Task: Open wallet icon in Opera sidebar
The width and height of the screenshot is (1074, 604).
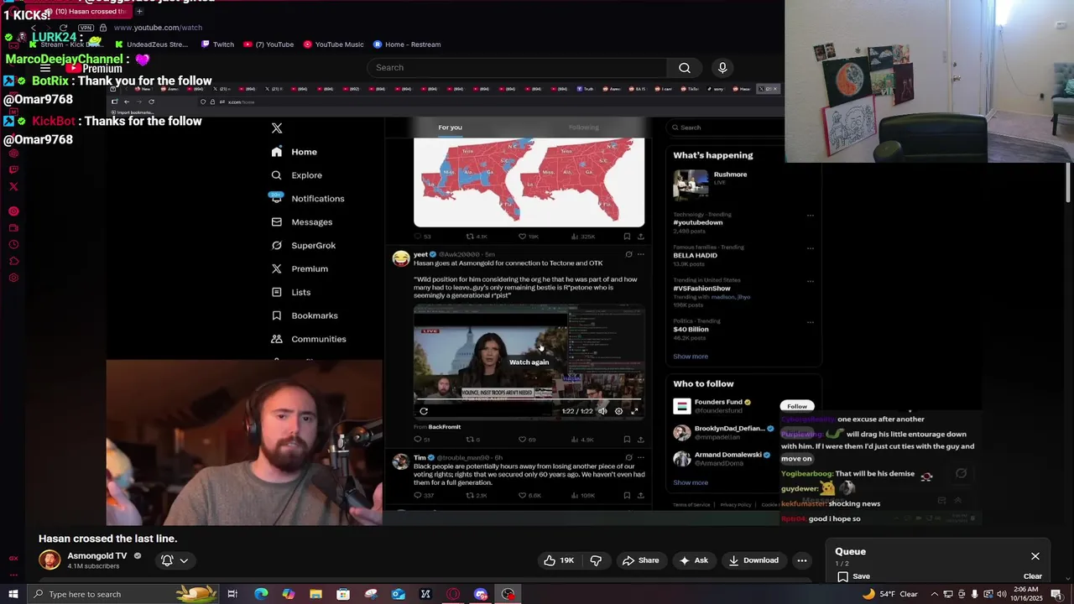Action: point(13,228)
